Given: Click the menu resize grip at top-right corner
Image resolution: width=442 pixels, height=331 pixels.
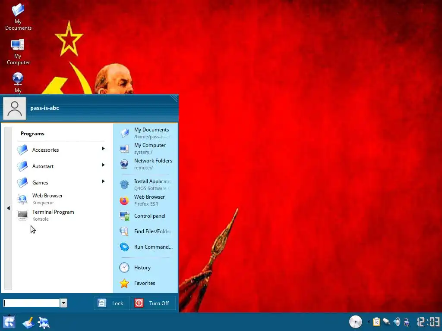Looking at the screenshot, I should point(174,98).
